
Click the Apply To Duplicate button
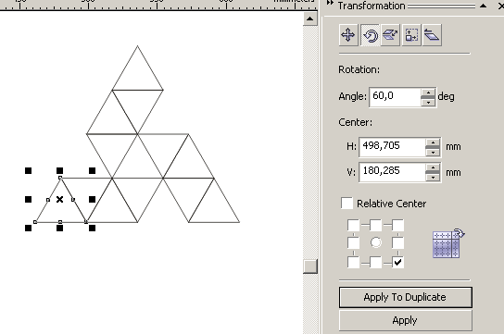click(x=405, y=297)
